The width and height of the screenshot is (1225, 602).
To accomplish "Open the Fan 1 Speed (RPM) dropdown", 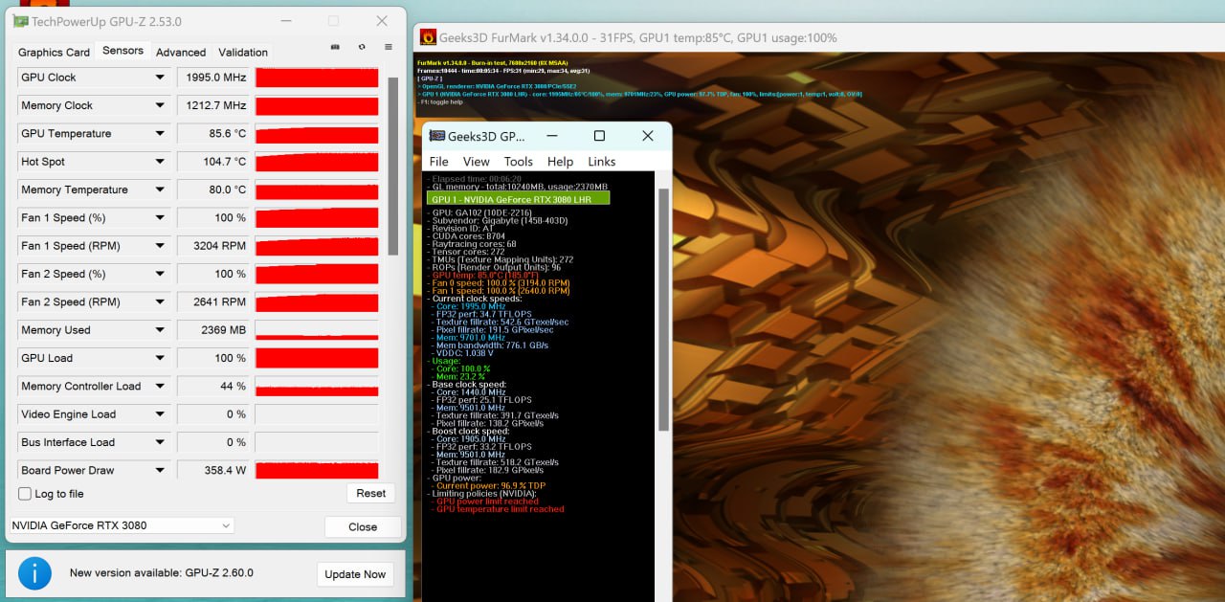I will coord(160,246).
